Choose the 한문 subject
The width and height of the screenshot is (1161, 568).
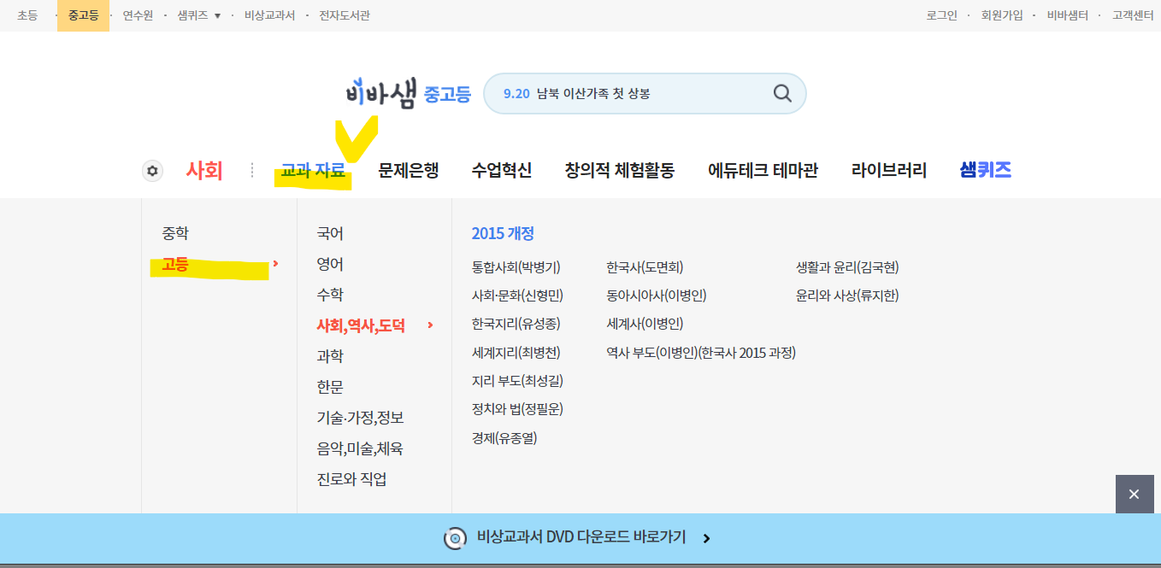click(x=330, y=387)
